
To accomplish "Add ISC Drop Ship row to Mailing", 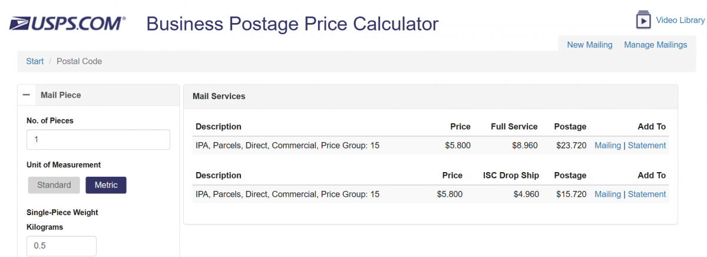I will (607, 195).
